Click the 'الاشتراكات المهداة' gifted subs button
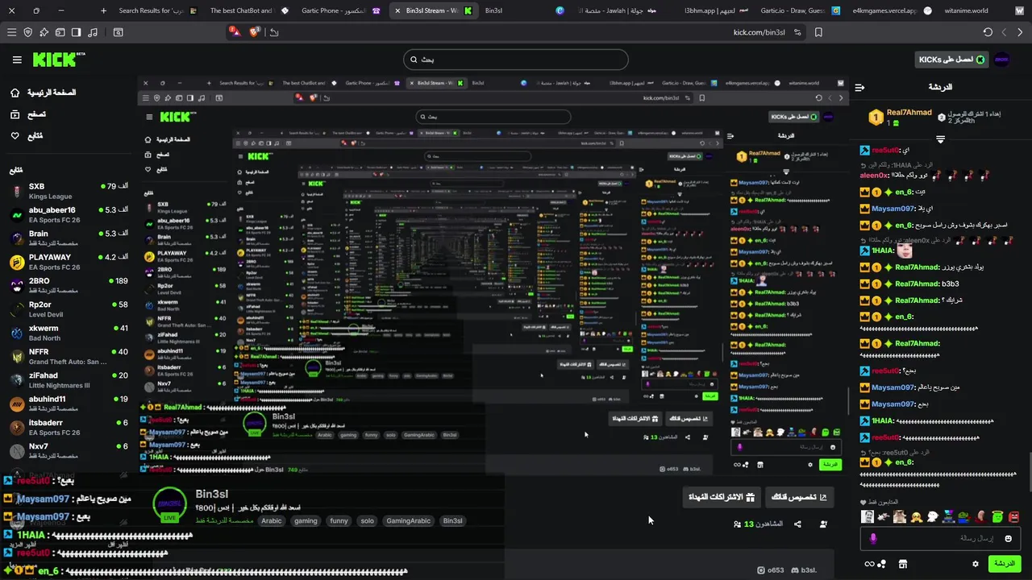The width and height of the screenshot is (1032, 580). click(721, 497)
